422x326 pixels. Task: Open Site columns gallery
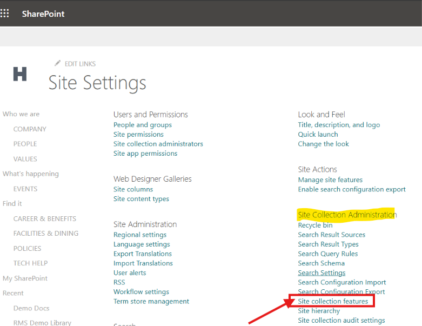[x=133, y=189]
